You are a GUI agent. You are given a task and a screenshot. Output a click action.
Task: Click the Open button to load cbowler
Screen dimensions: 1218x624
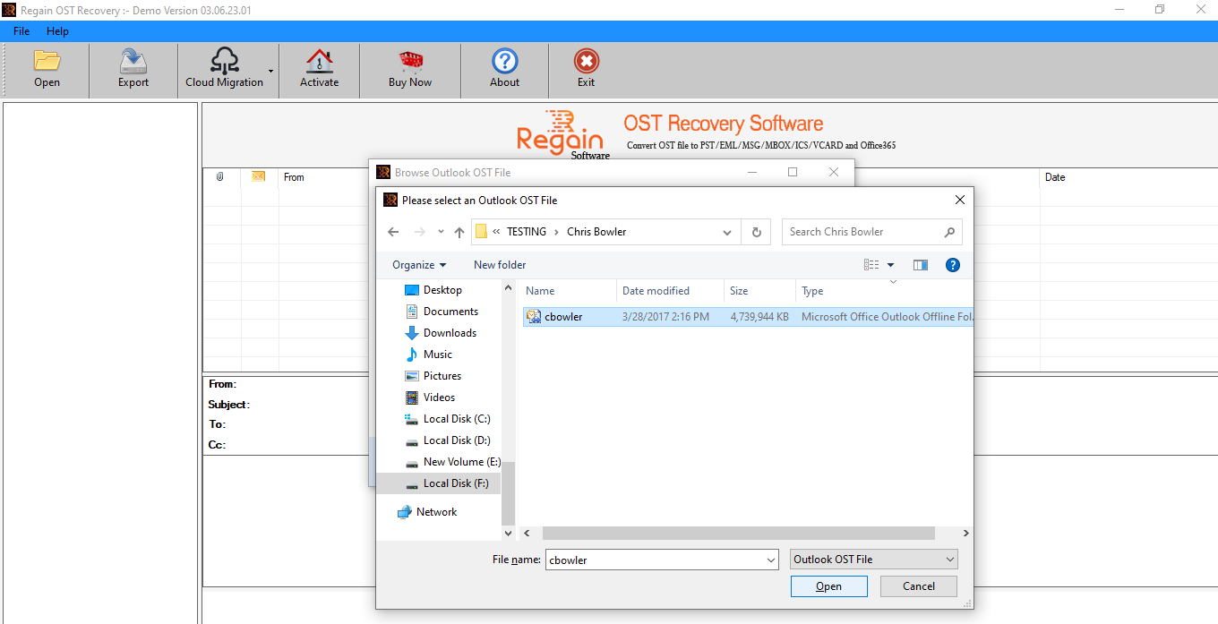[828, 586]
